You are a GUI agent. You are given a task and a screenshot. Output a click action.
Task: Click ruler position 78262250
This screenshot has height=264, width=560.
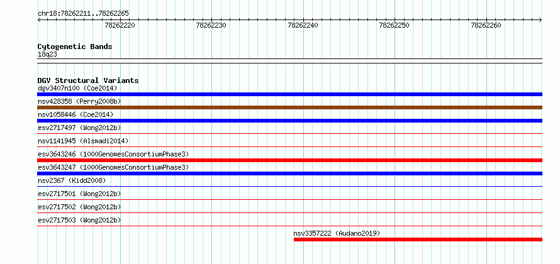pos(395,25)
